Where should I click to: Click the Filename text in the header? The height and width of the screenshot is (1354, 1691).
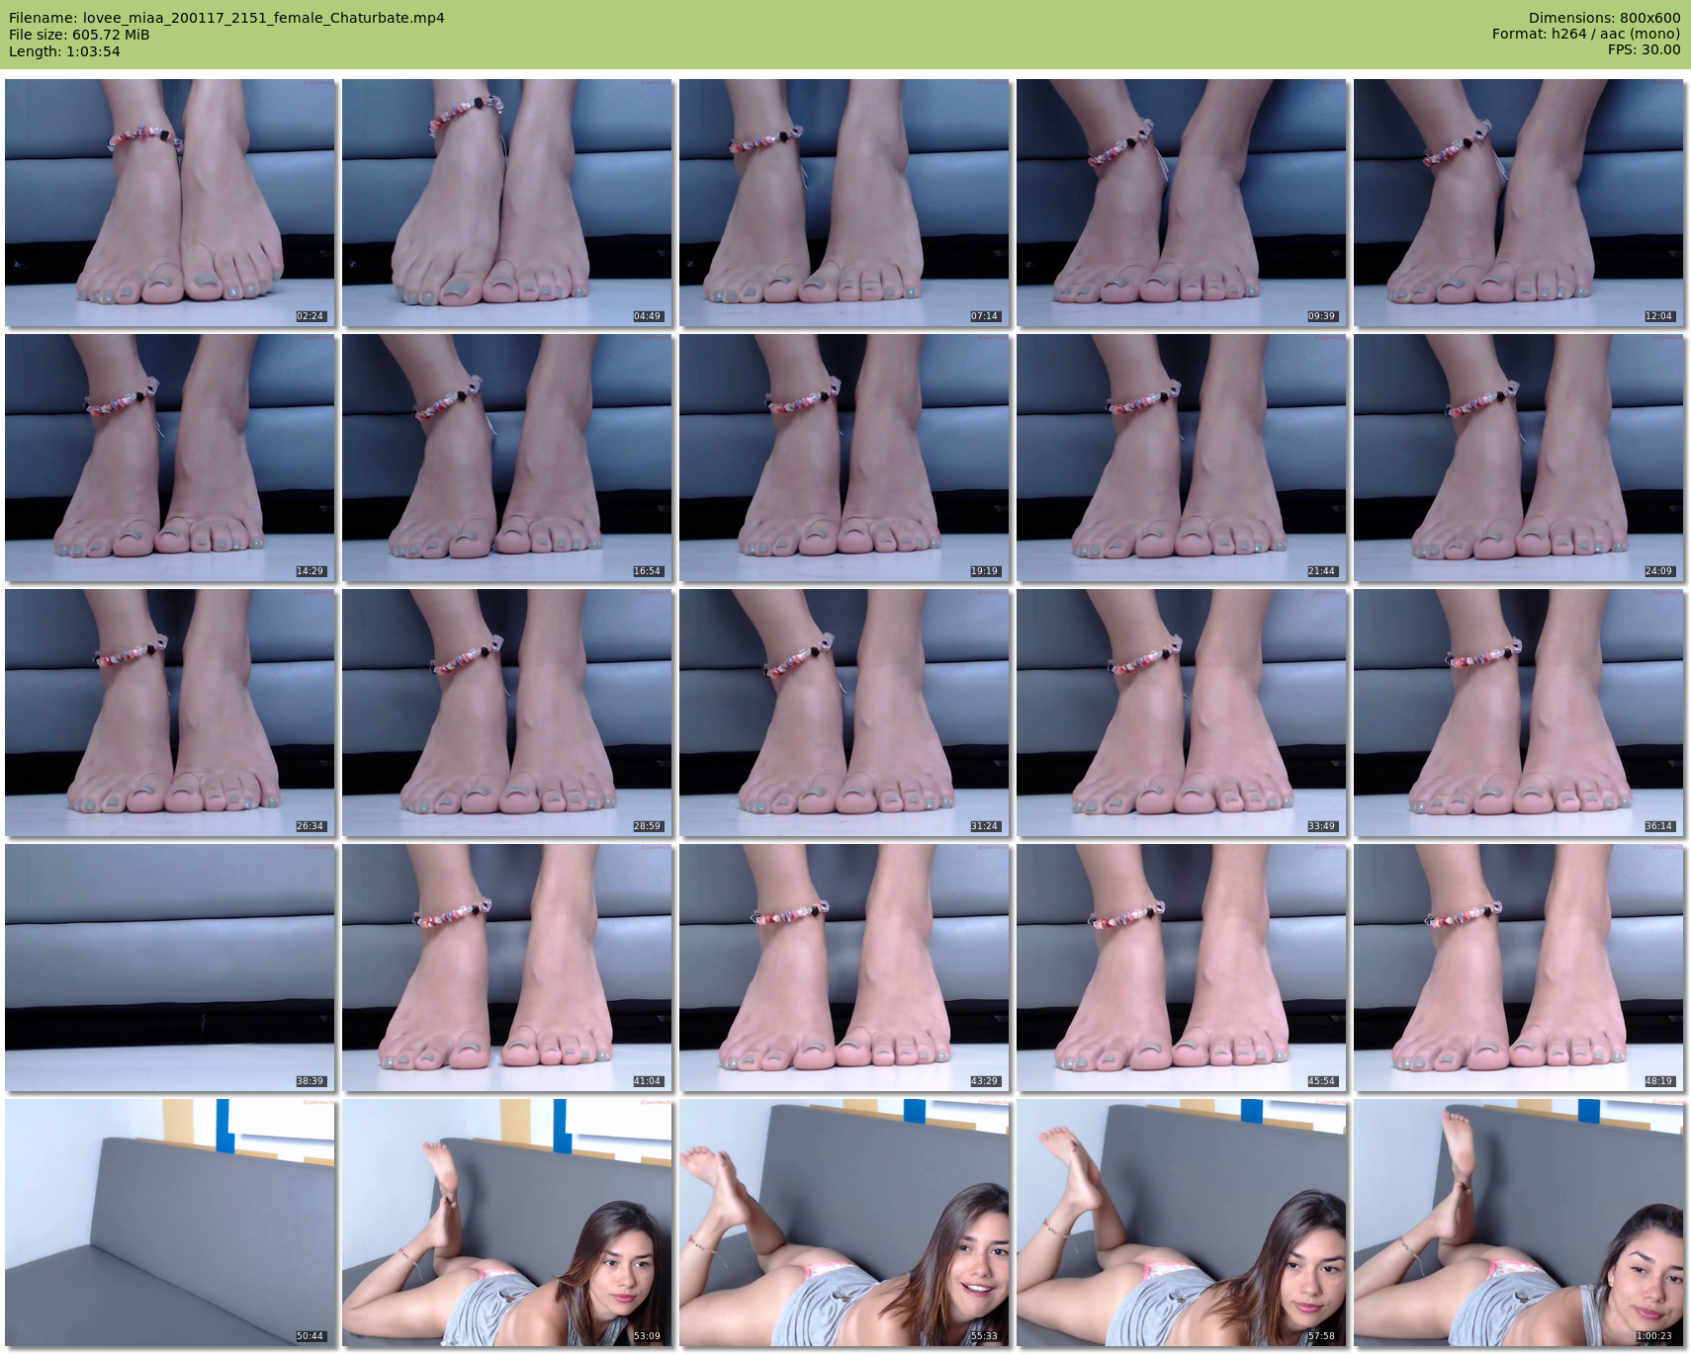[x=226, y=18]
